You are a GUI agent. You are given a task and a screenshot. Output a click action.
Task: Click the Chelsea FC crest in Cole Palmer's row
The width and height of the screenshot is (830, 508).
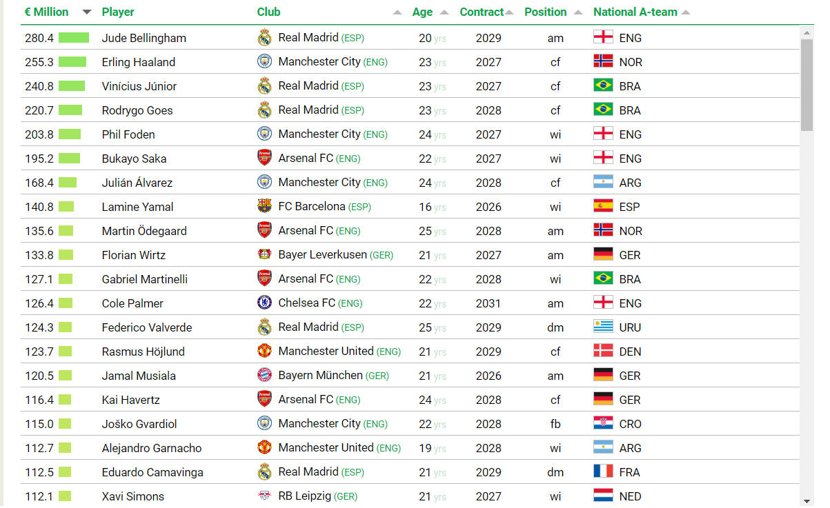tap(264, 303)
